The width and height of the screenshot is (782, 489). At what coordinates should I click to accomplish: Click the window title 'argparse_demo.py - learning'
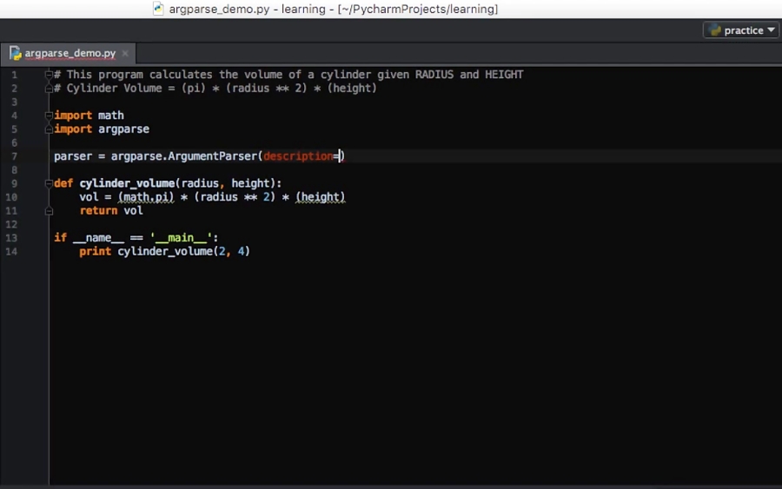[248, 9]
